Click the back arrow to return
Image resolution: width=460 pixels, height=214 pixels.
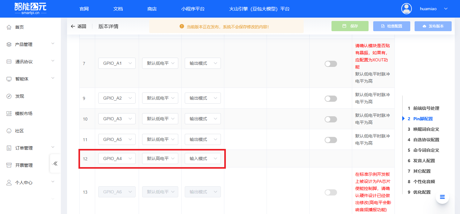(73, 27)
